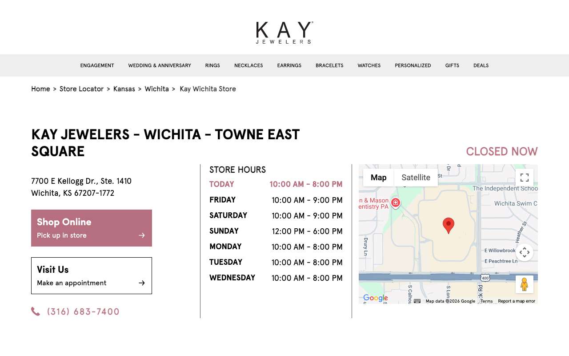Open the Earrings menu
The image size is (569, 356).
(x=289, y=65)
